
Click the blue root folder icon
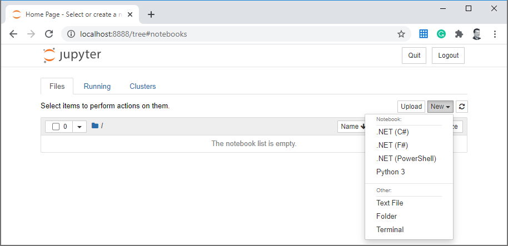(95, 125)
